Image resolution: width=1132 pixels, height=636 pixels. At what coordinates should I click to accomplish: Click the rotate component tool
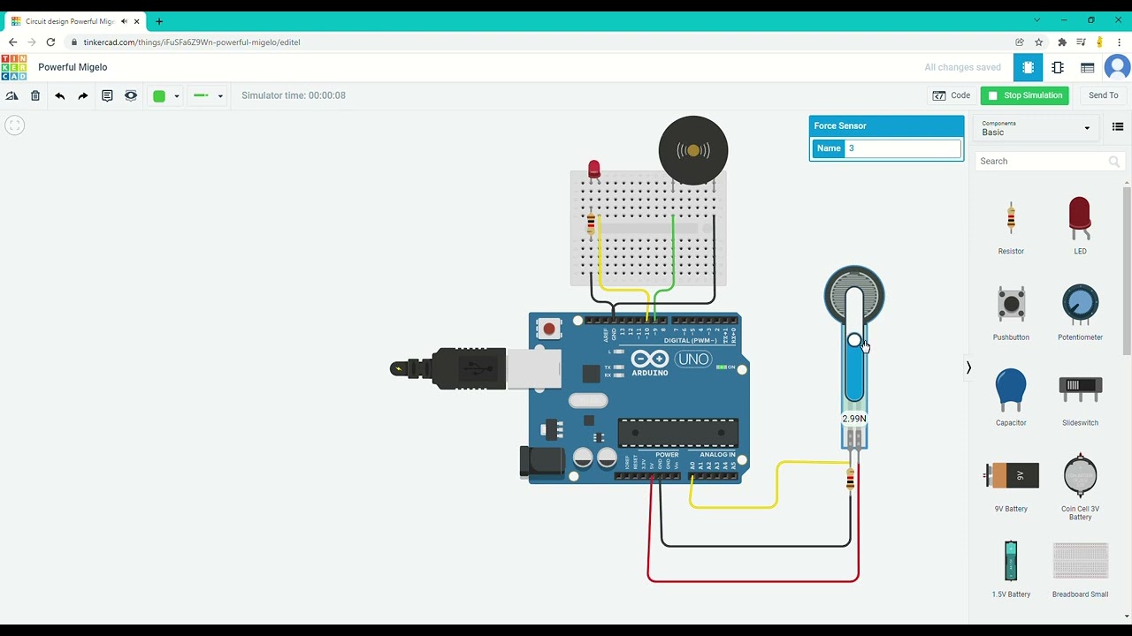[x=11, y=95]
